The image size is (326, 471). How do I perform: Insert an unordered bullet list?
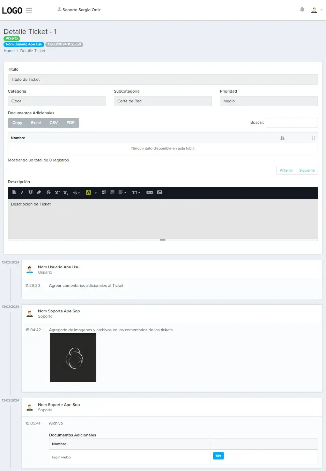[104, 193]
